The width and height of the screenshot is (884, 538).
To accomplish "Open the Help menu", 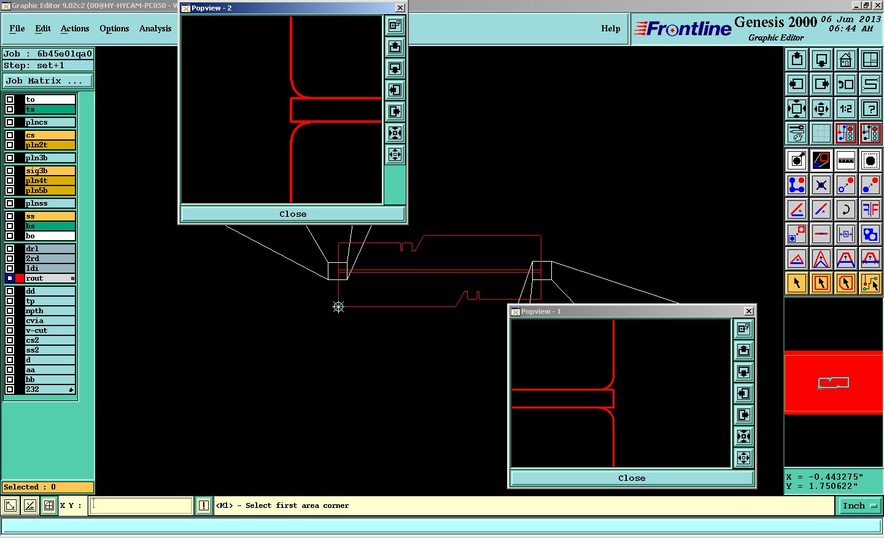I will (x=611, y=28).
